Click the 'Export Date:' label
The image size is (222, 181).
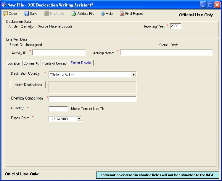pyautogui.click(x=20, y=118)
